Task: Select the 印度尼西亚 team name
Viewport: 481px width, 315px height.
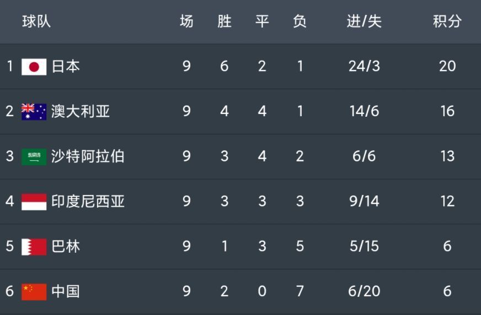Action: (x=88, y=201)
